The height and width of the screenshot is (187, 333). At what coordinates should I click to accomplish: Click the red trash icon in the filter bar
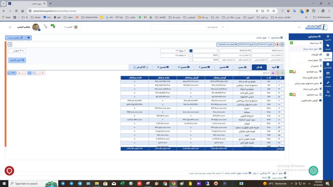[277, 44]
